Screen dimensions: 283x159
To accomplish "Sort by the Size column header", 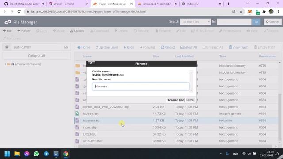I will tap(156, 56).
